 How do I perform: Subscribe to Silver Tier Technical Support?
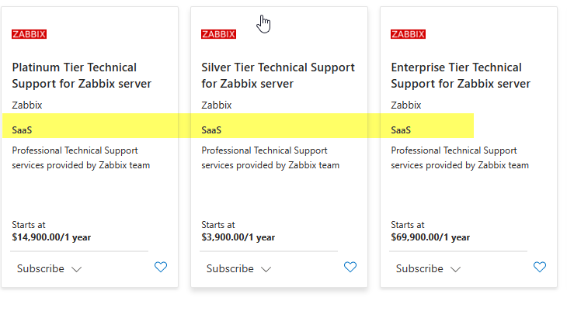(230, 269)
